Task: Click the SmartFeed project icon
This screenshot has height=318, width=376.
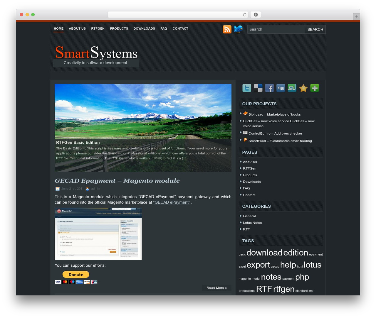Action: [x=245, y=140]
